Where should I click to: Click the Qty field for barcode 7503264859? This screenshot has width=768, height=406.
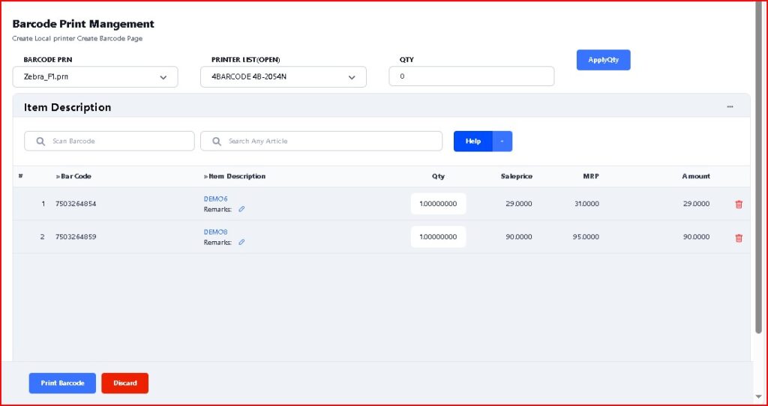(x=438, y=237)
